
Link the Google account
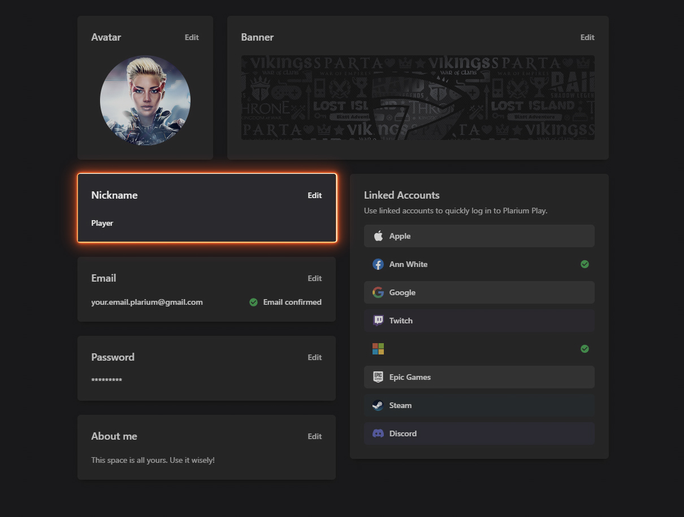(x=479, y=292)
